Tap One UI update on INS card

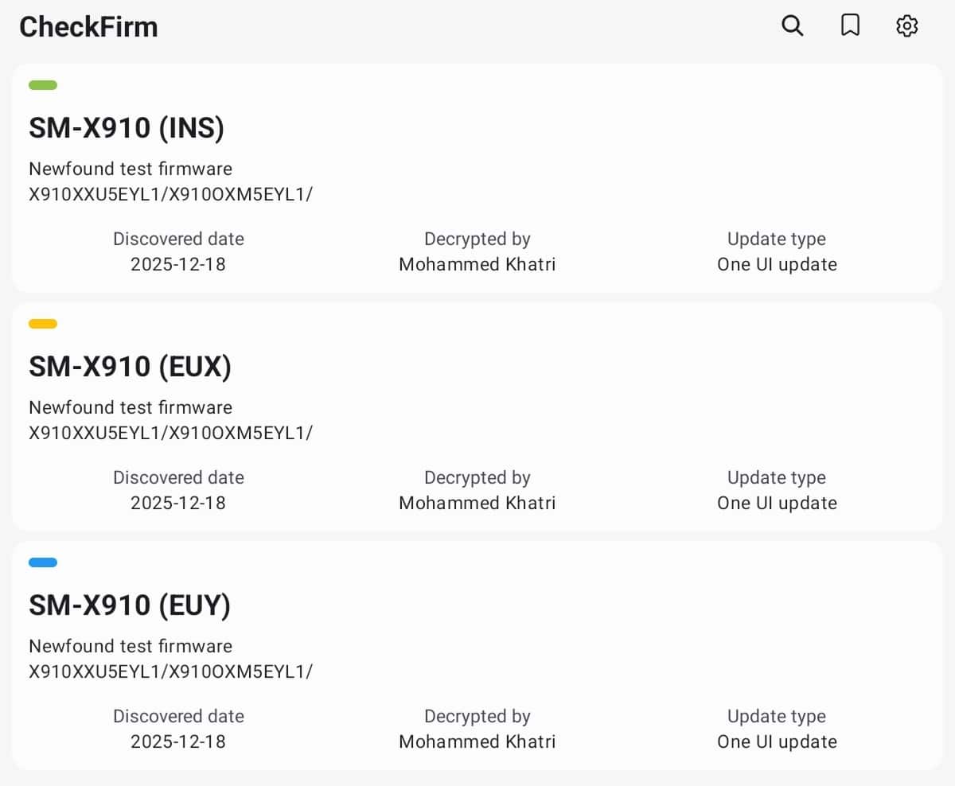777,264
